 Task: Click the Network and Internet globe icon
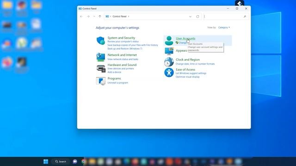point(101,57)
